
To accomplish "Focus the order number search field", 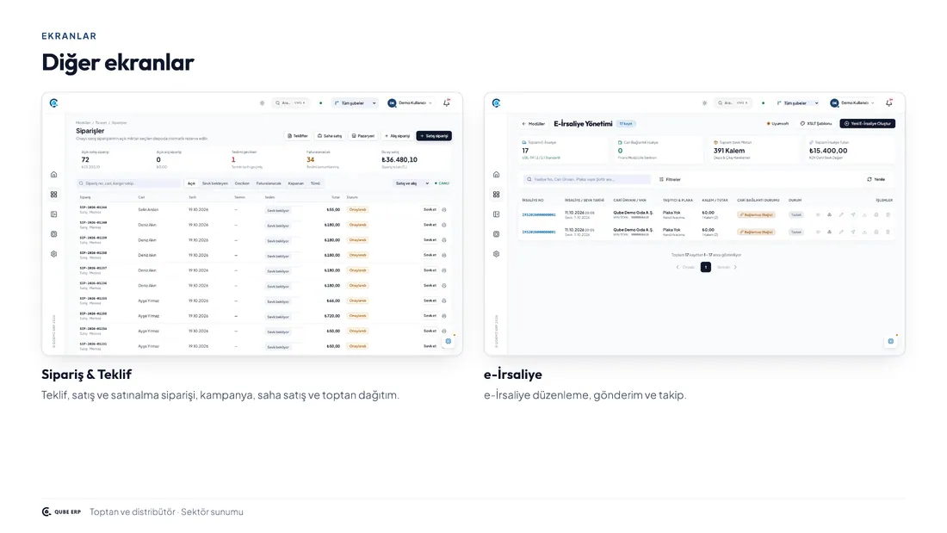I will [128, 183].
